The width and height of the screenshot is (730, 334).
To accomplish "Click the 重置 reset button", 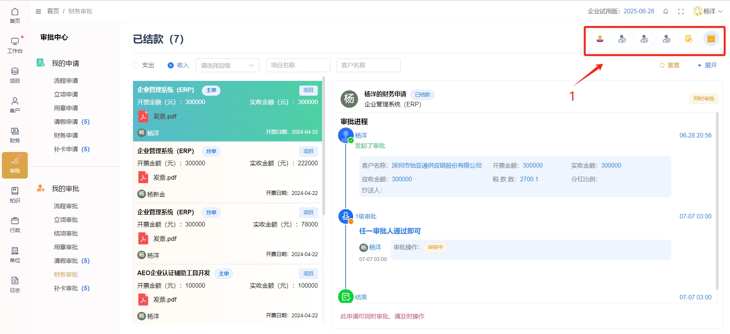I will click(x=670, y=65).
